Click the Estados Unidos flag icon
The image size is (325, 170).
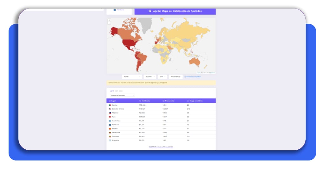(x=110, y=109)
